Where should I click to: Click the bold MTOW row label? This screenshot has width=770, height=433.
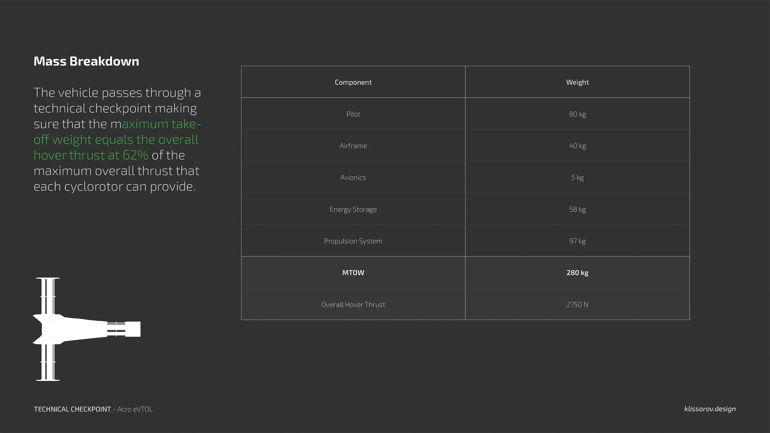pyautogui.click(x=353, y=273)
